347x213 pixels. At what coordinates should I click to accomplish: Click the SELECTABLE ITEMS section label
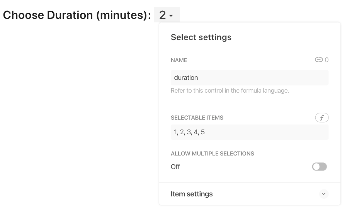[197, 118]
